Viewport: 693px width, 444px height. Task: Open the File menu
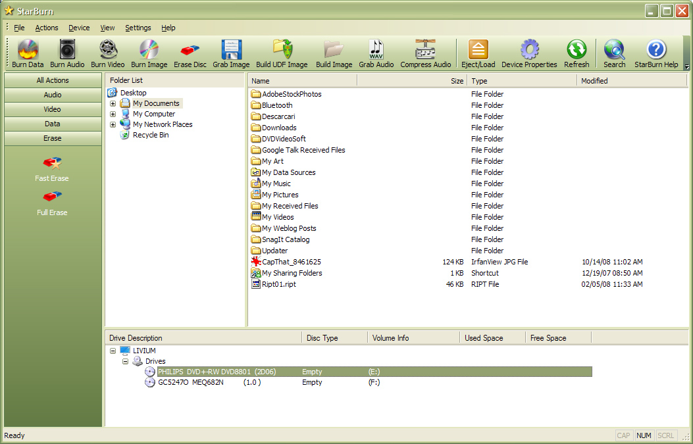tap(20, 28)
